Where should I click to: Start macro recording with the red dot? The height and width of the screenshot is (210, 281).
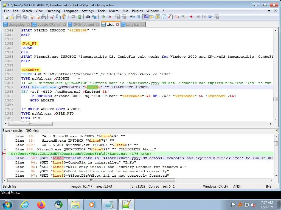[x=191, y=17]
